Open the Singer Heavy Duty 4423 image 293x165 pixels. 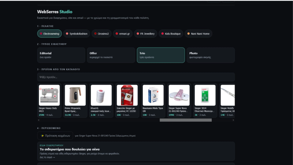pos(49,95)
